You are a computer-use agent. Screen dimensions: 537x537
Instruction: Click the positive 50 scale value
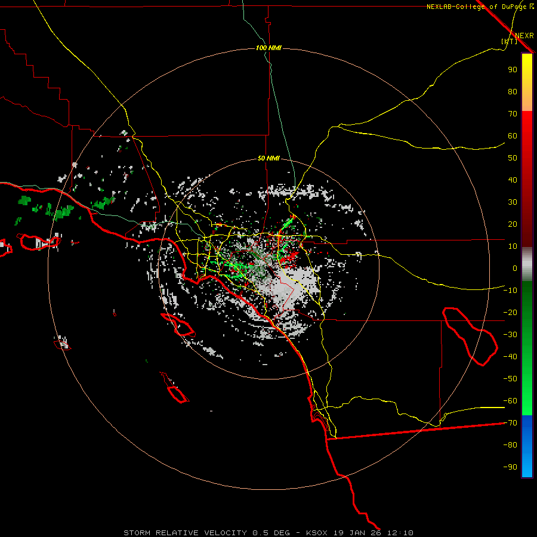click(x=513, y=158)
